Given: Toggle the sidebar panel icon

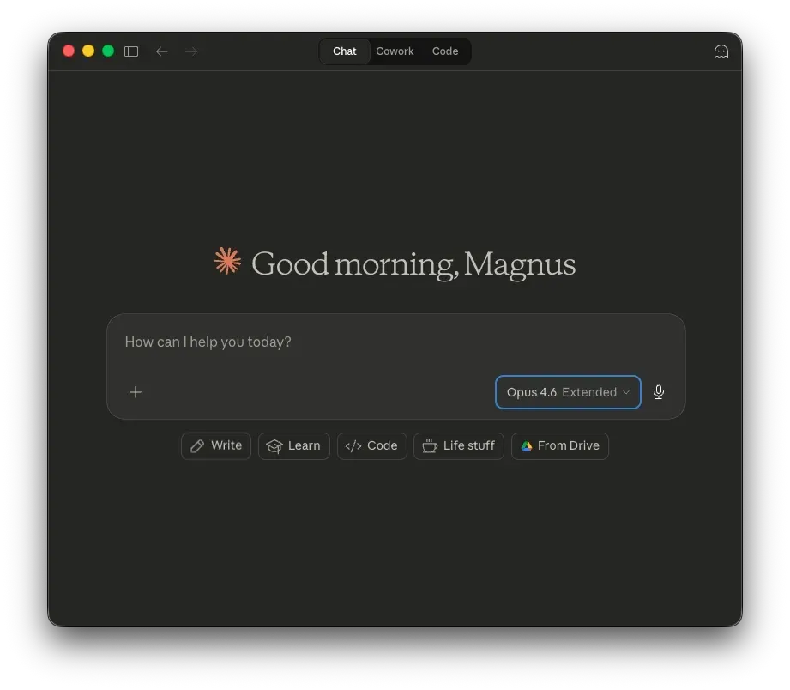Looking at the screenshot, I should (x=131, y=51).
